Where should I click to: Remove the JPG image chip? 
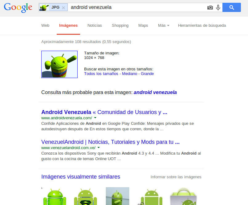(63, 8)
